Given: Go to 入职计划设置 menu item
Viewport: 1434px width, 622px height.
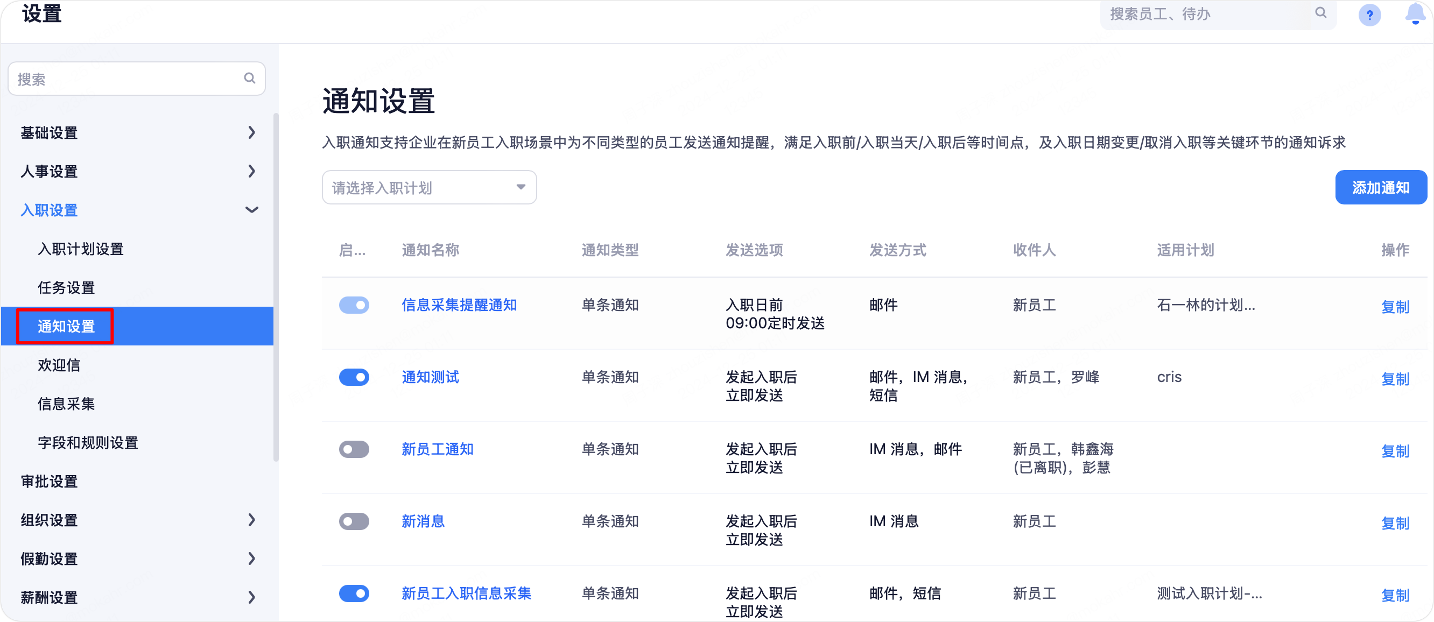Looking at the screenshot, I should point(81,249).
